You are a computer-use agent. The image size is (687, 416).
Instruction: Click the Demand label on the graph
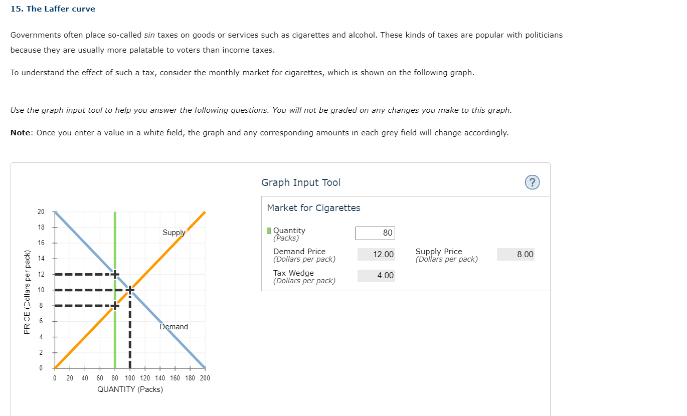174,327
